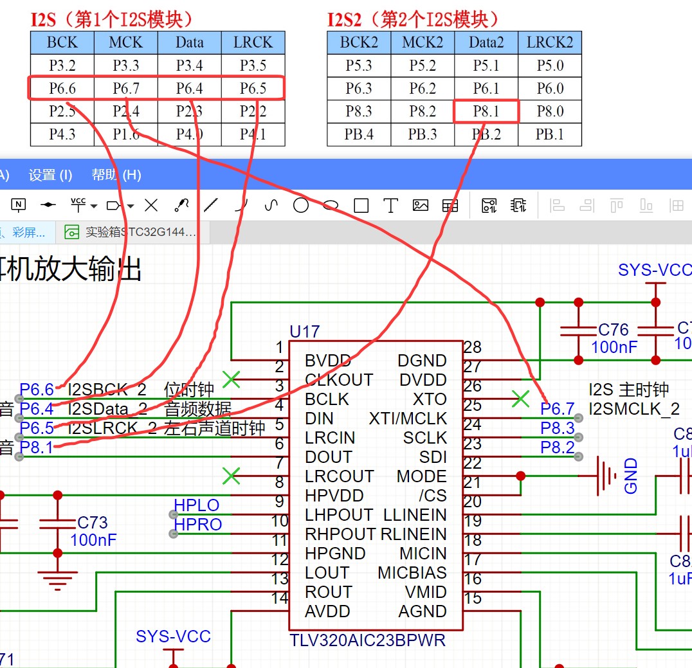Select the net label tool
692x668 pixels.
pos(19,206)
